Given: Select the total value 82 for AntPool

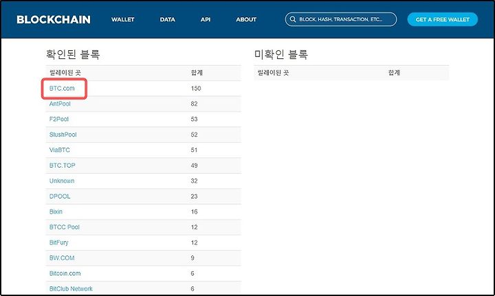Looking at the screenshot, I should [194, 104].
